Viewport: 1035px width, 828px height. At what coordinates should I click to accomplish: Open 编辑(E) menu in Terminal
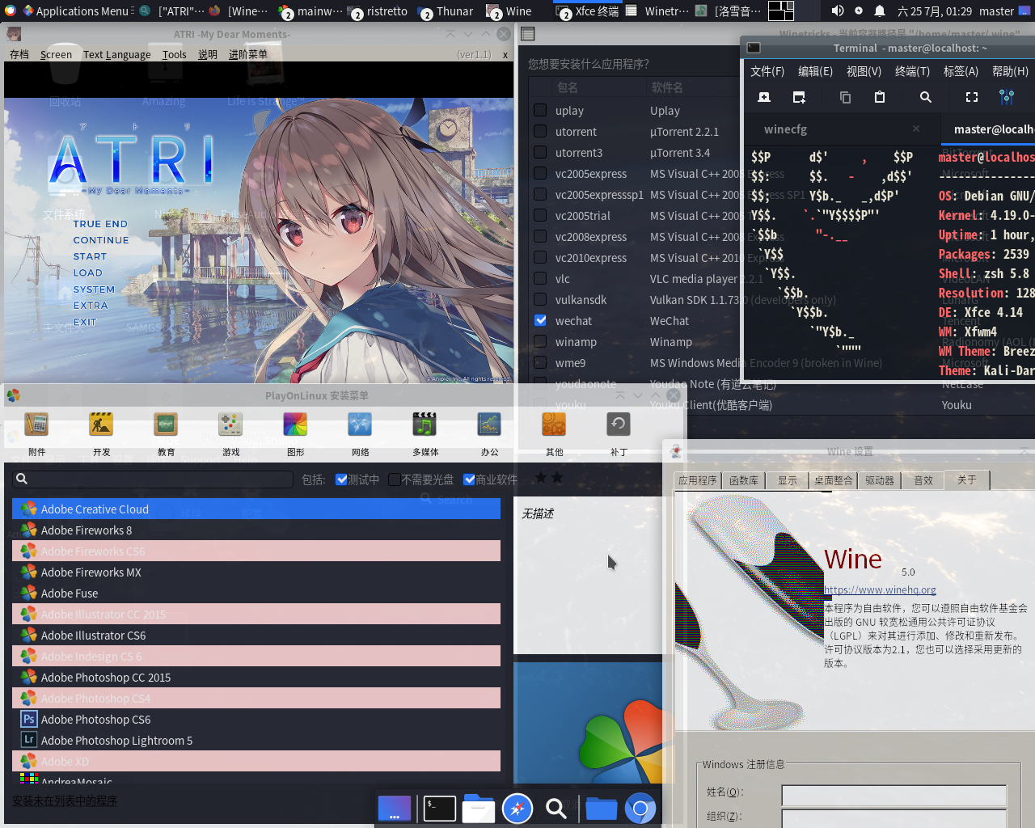coord(815,71)
